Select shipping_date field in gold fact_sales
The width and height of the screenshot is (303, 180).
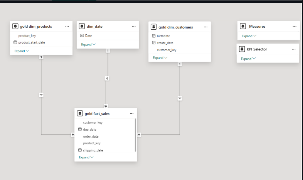click(x=93, y=150)
